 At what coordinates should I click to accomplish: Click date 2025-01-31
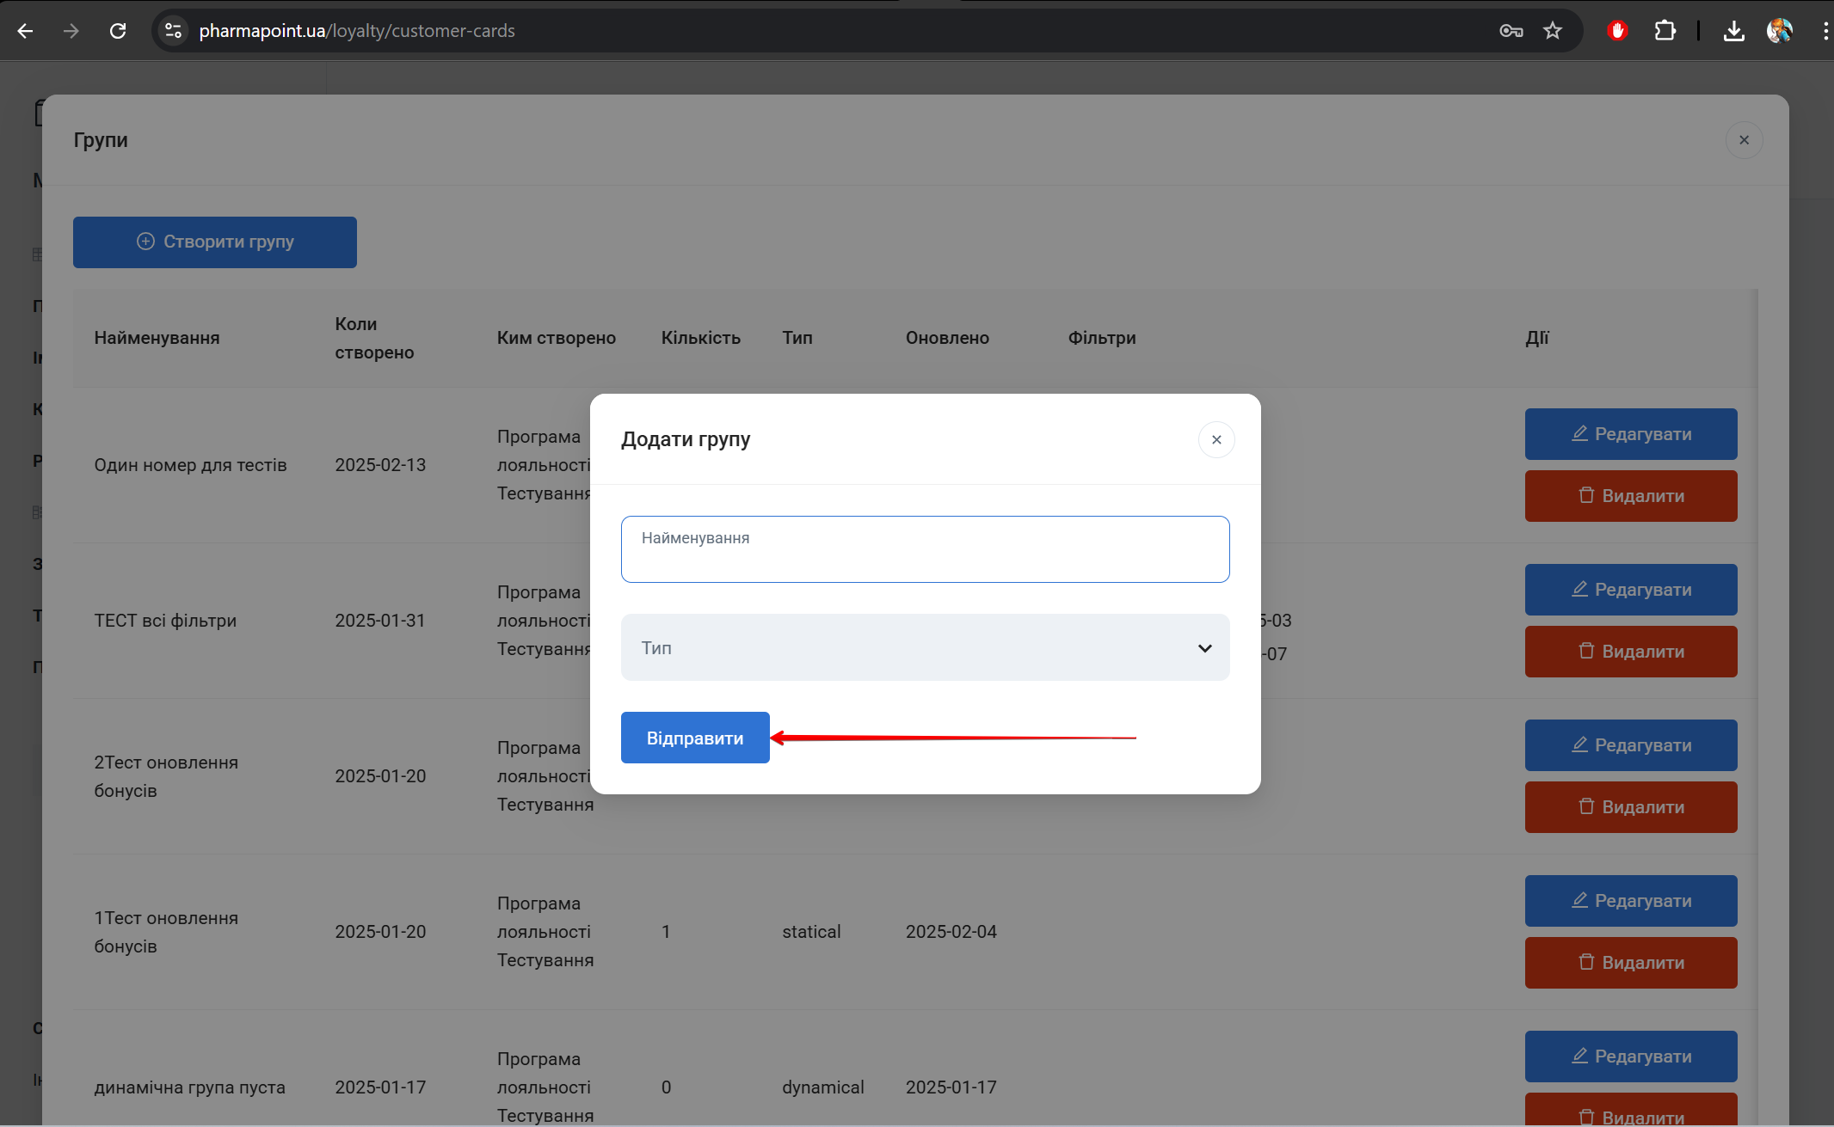tap(380, 621)
